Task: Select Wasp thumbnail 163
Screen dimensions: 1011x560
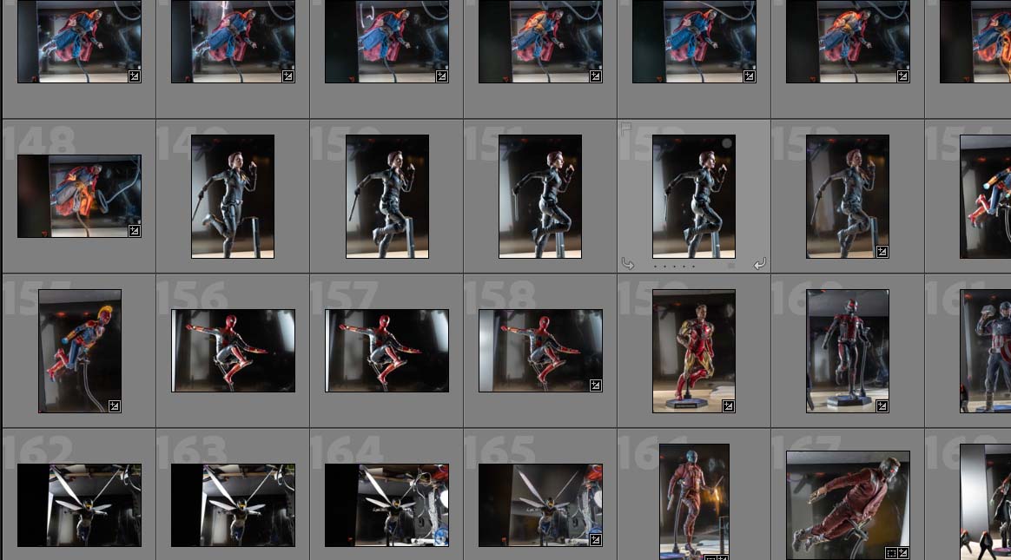Action: [234, 505]
